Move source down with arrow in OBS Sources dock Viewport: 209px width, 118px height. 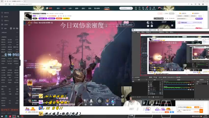click(x=158, y=97)
